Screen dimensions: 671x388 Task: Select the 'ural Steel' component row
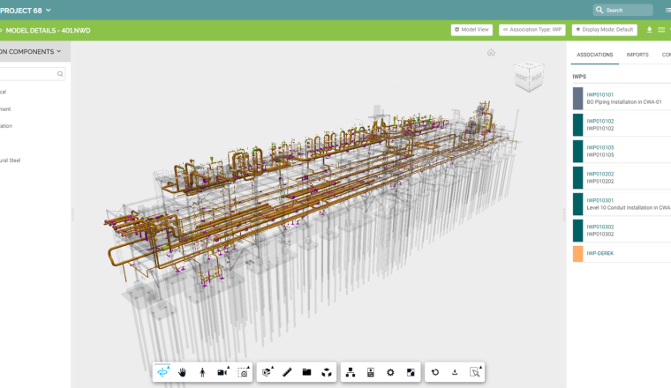point(11,160)
